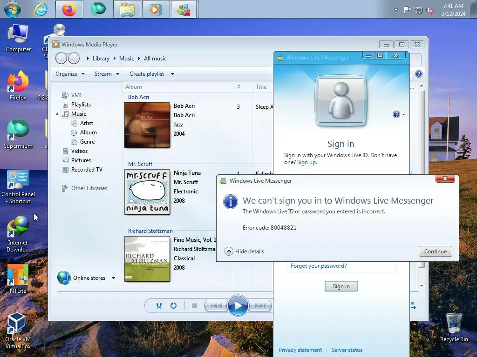Click the Next track button
The width and height of the screenshot is (477, 357).
tap(260, 306)
